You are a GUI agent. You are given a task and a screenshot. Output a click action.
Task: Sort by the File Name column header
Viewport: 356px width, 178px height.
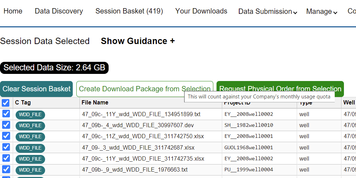point(95,103)
